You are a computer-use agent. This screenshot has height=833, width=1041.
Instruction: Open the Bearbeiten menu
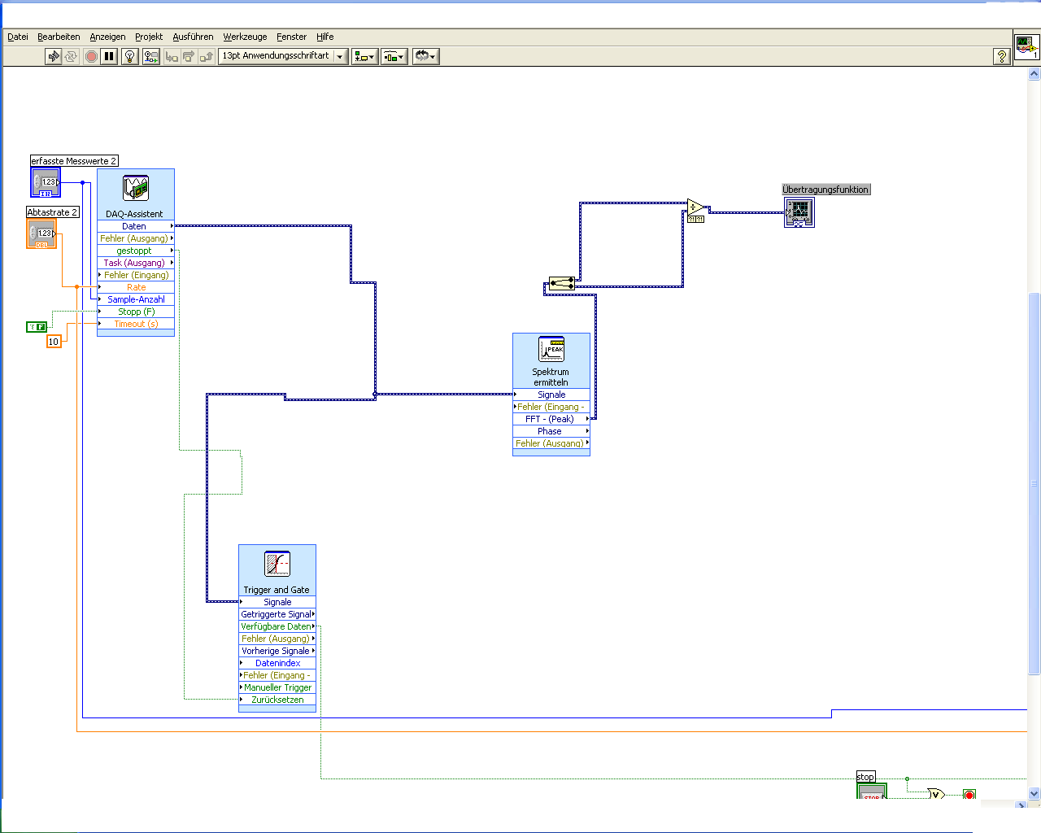coord(59,37)
